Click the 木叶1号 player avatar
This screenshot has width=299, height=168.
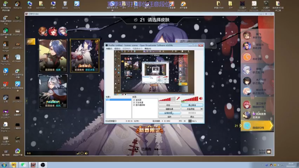(x=247, y=35)
